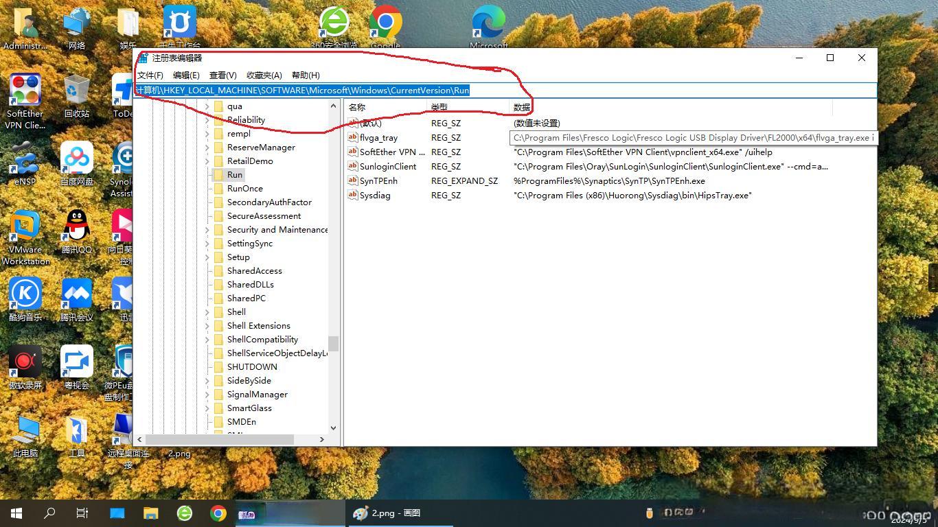Open the 查看(V) menu

(x=222, y=75)
